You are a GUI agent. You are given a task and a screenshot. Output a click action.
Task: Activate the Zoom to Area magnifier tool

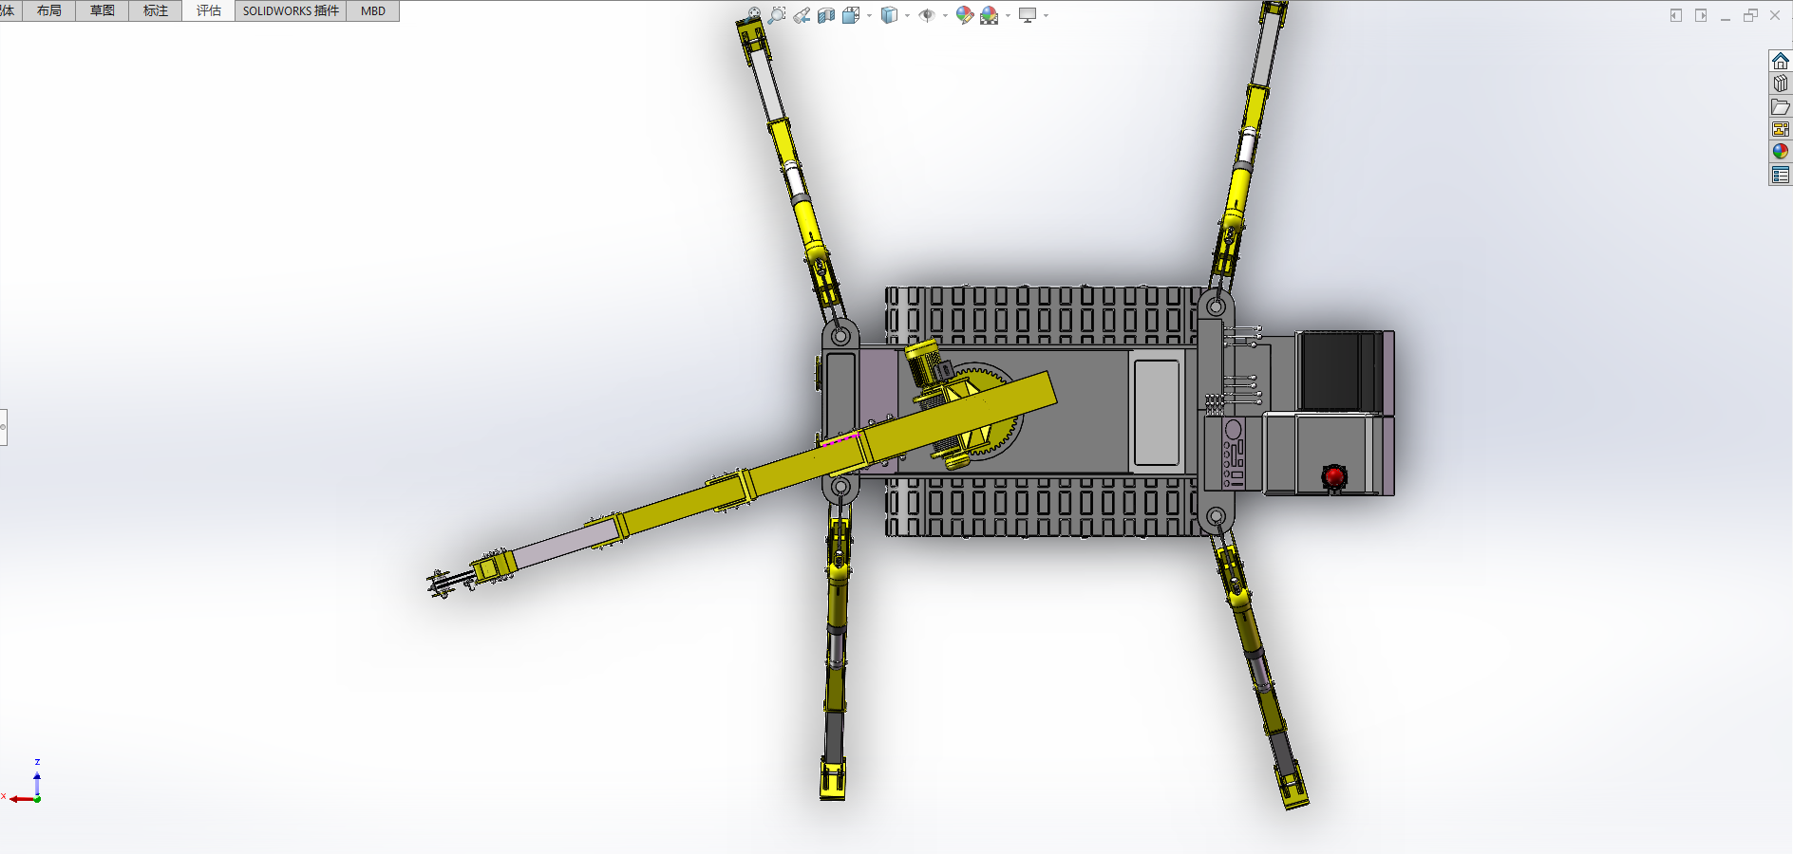[777, 15]
